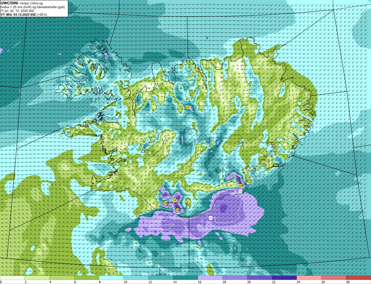The width and height of the screenshot is (371, 284).
Task: Select the 4–6 m/s green legend swatch
Action: [62, 278]
